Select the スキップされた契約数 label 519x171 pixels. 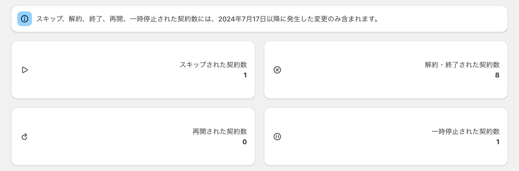coord(213,65)
